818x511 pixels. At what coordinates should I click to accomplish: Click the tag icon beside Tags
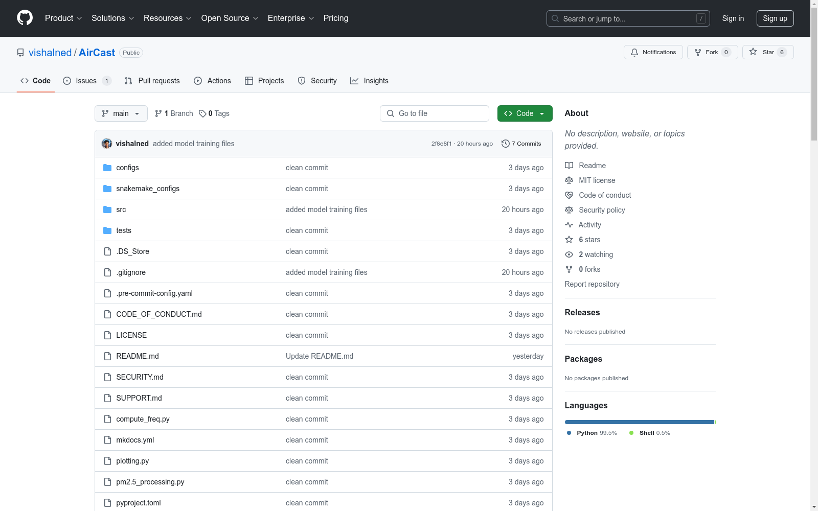[202, 113]
